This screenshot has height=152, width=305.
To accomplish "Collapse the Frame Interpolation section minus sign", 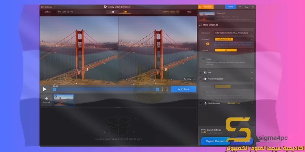I will point(252,79).
